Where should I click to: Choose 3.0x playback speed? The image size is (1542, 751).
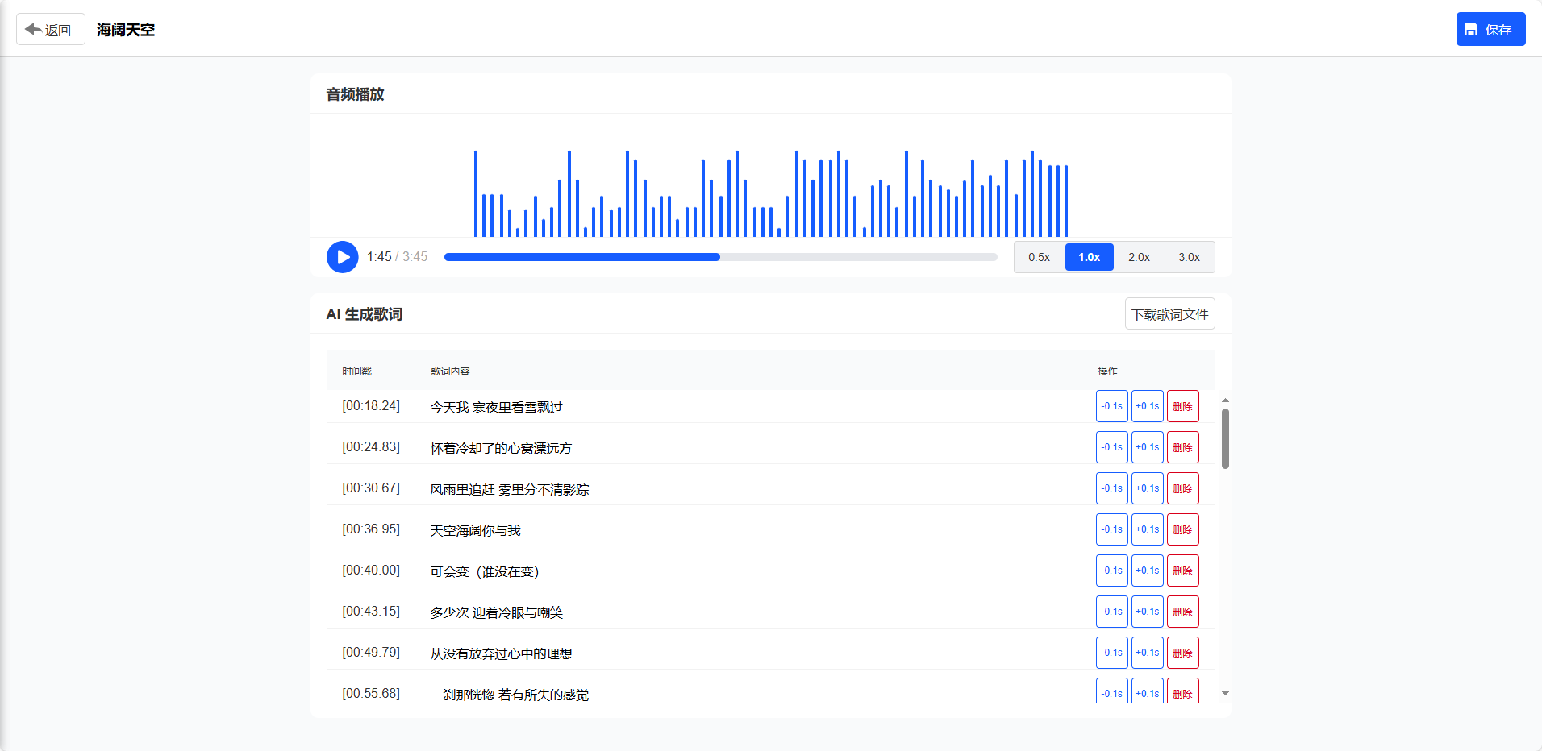click(x=1189, y=257)
